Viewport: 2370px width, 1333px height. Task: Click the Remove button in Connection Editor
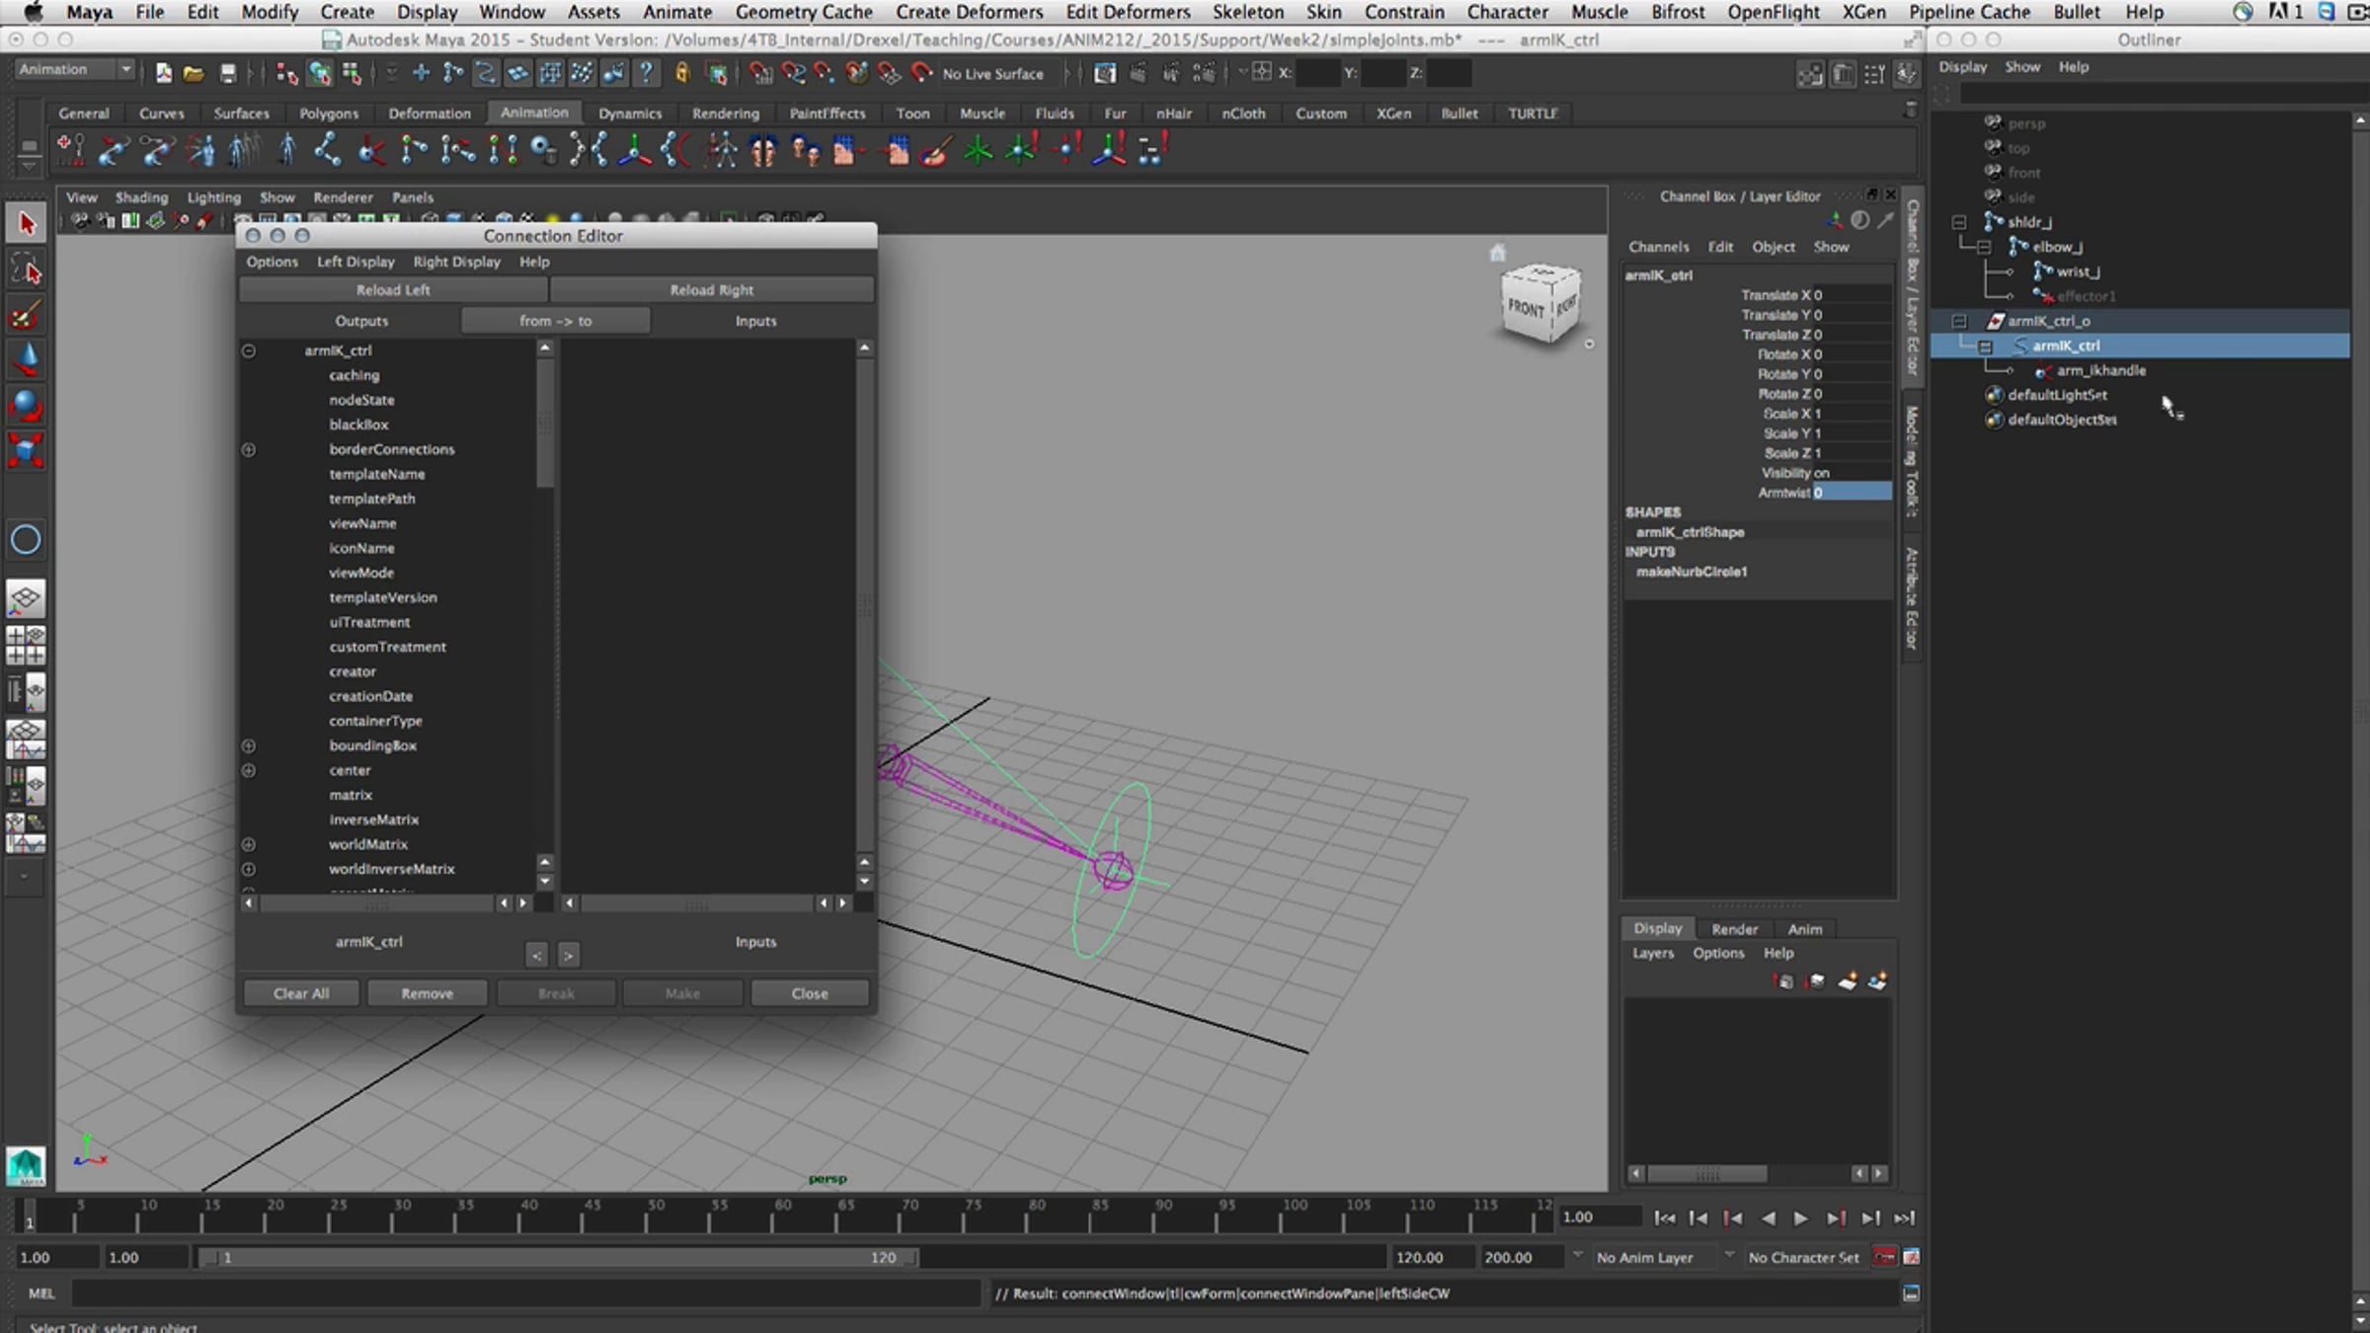427,993
